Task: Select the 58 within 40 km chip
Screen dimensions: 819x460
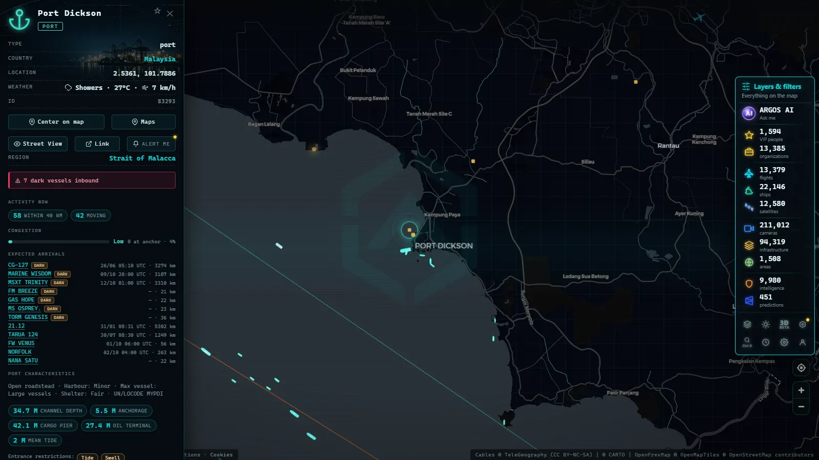Action: (x=38, y=216)
